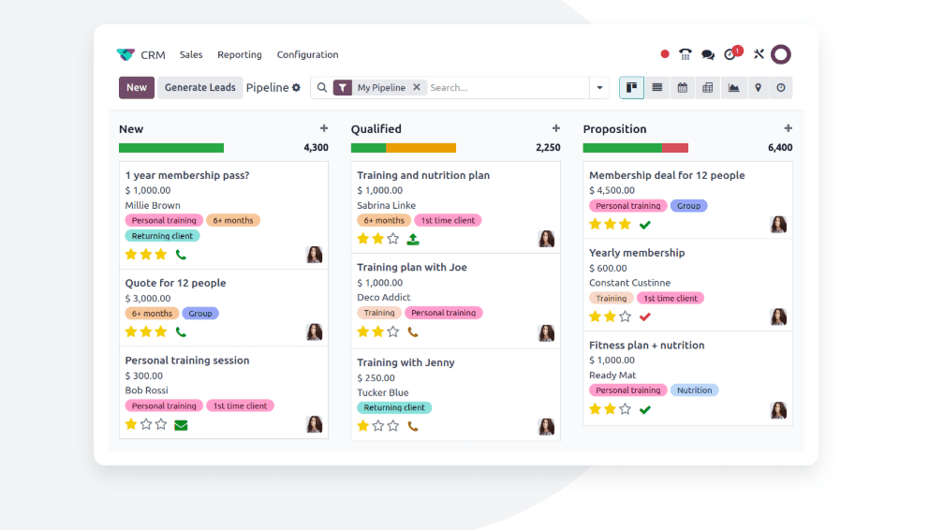The height and width of the screenshot is (530, 929).
Task: Click orange segment of Qualified progress bar
Action: pos(421,148)
